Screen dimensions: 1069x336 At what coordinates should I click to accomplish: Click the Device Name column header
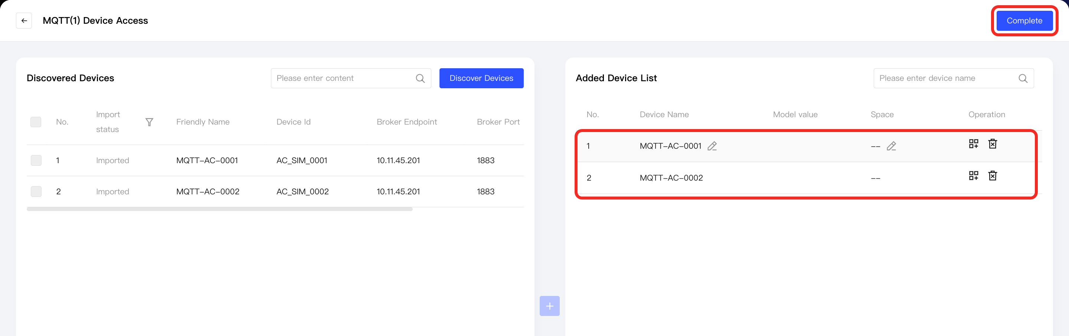664,115
